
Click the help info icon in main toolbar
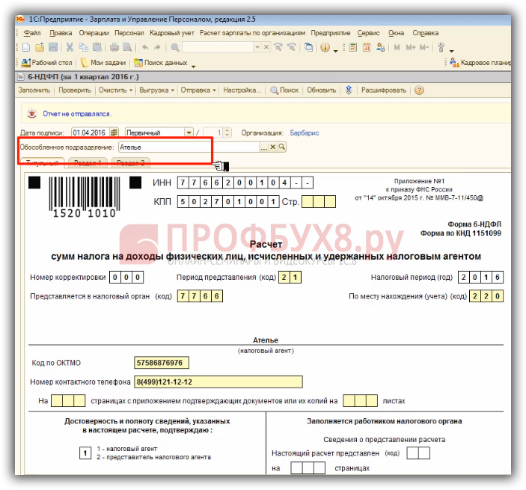[325, 47]
